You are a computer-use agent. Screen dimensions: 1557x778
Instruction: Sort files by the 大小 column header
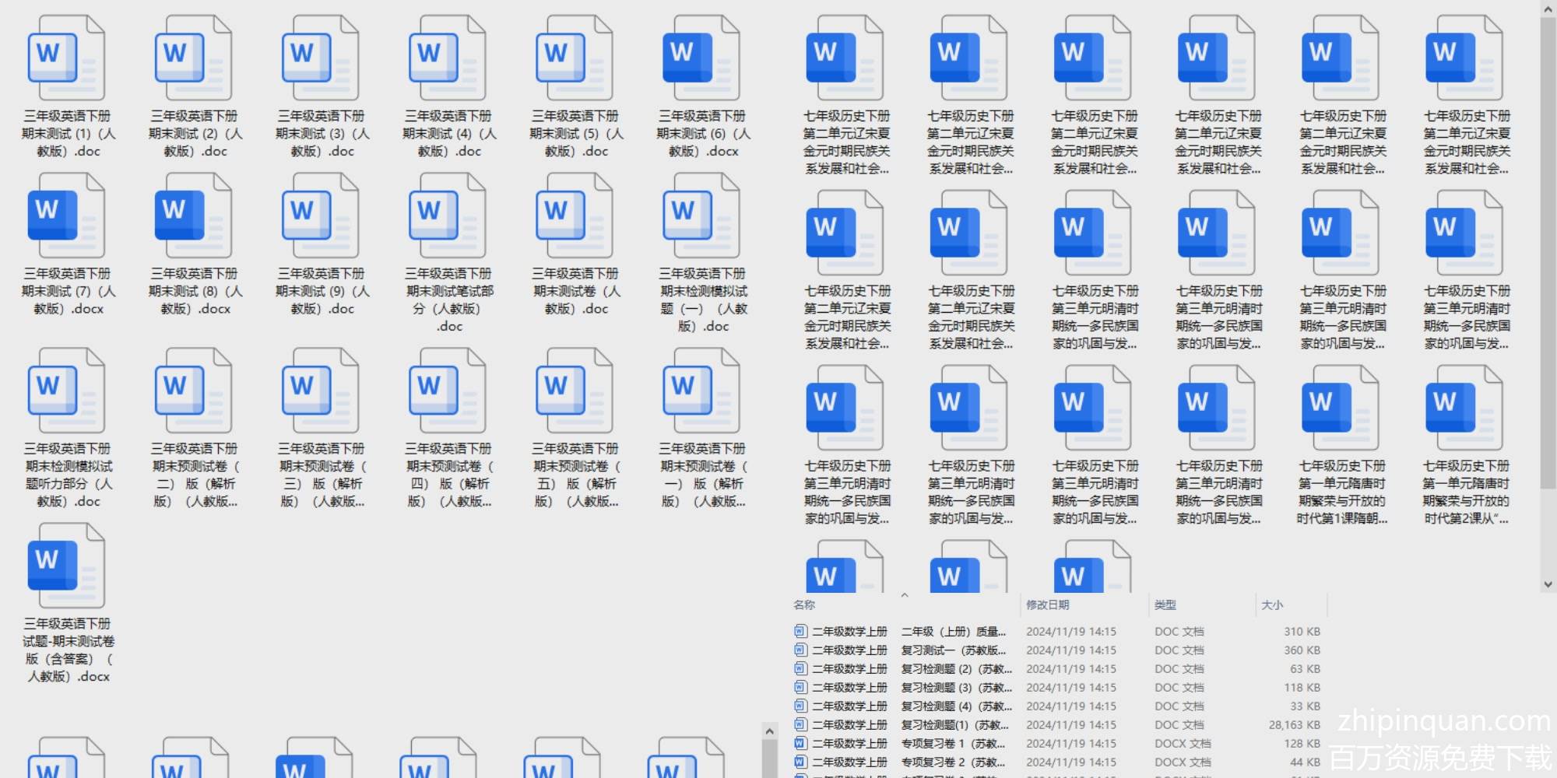click(x=1272, y=605)
